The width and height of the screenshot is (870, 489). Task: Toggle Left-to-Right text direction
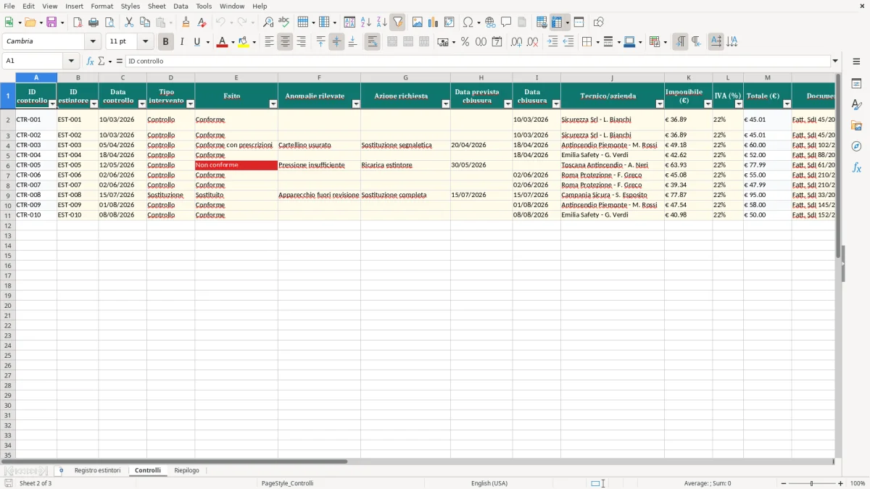pos(680,42)
